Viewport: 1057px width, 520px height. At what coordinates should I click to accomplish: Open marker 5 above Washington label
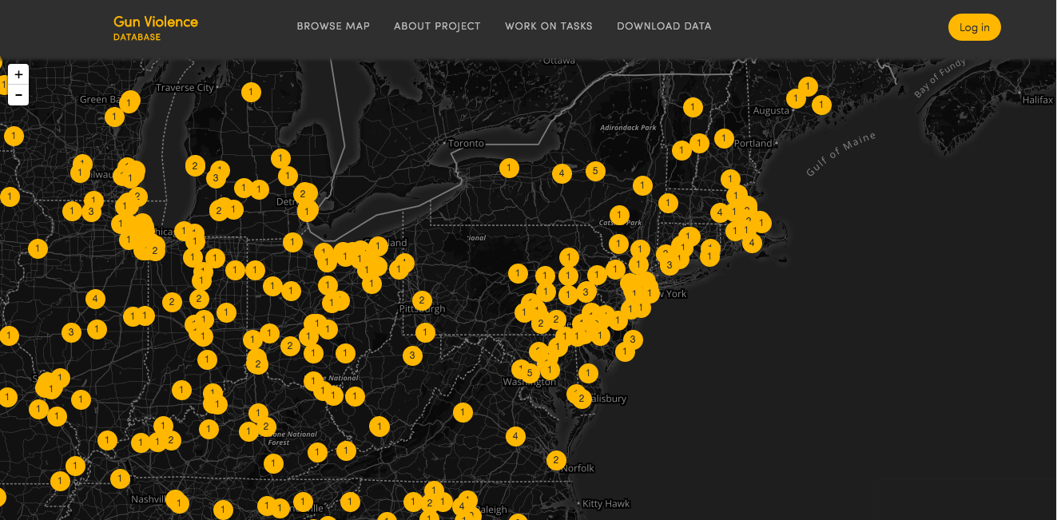[x=529, y=372]
